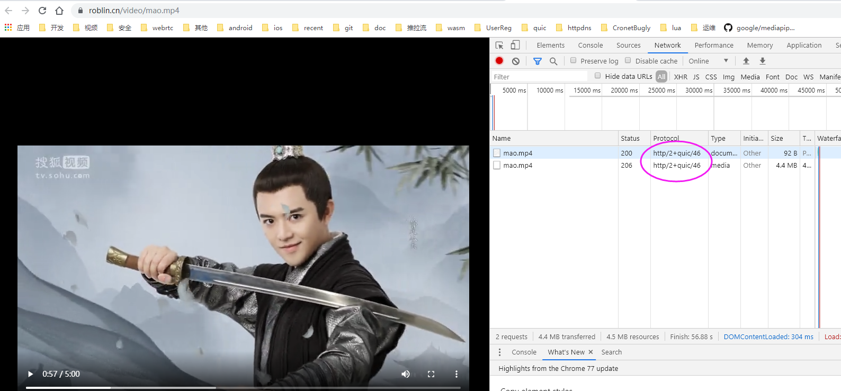This screenshot has height=391, width=841.
Task: Switch to the Sources tab
Action: (x=629, y=46)
